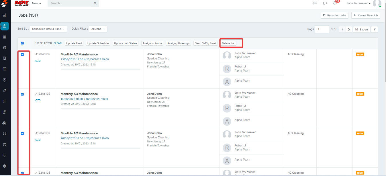The image size is (386, 176).
Task: Uncheck the checkbox for job A12345139
Action: point(22,55)
